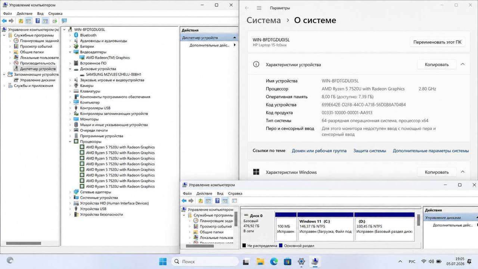Expand the Клавиатуры category
Screen dimensions: 478x269
tap(70, 91)
